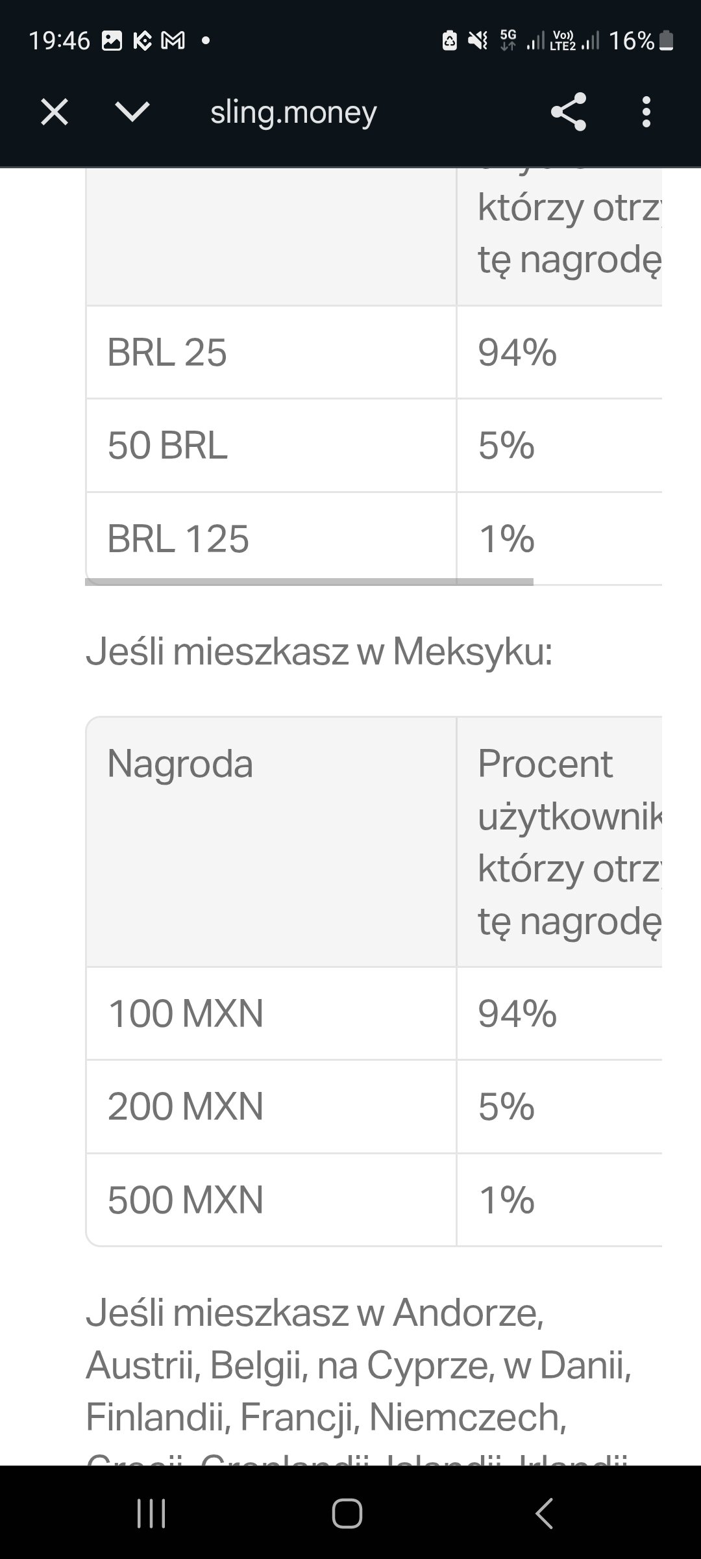Tap the 500 MXN table row
The image size is (701, 1559).
(x=373, y=1199)
